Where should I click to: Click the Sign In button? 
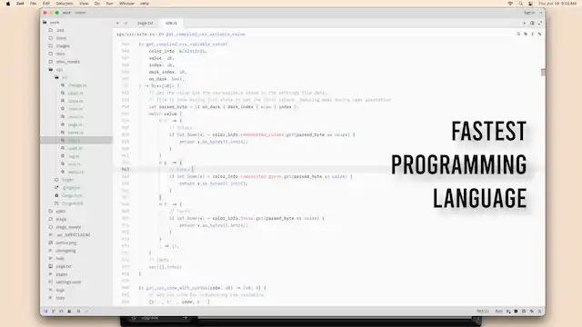coord(529,13)
